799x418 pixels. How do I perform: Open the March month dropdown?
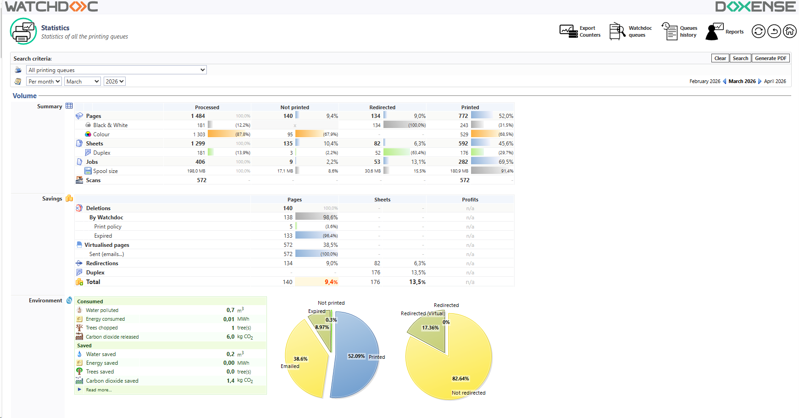click(x=82, y=81)
